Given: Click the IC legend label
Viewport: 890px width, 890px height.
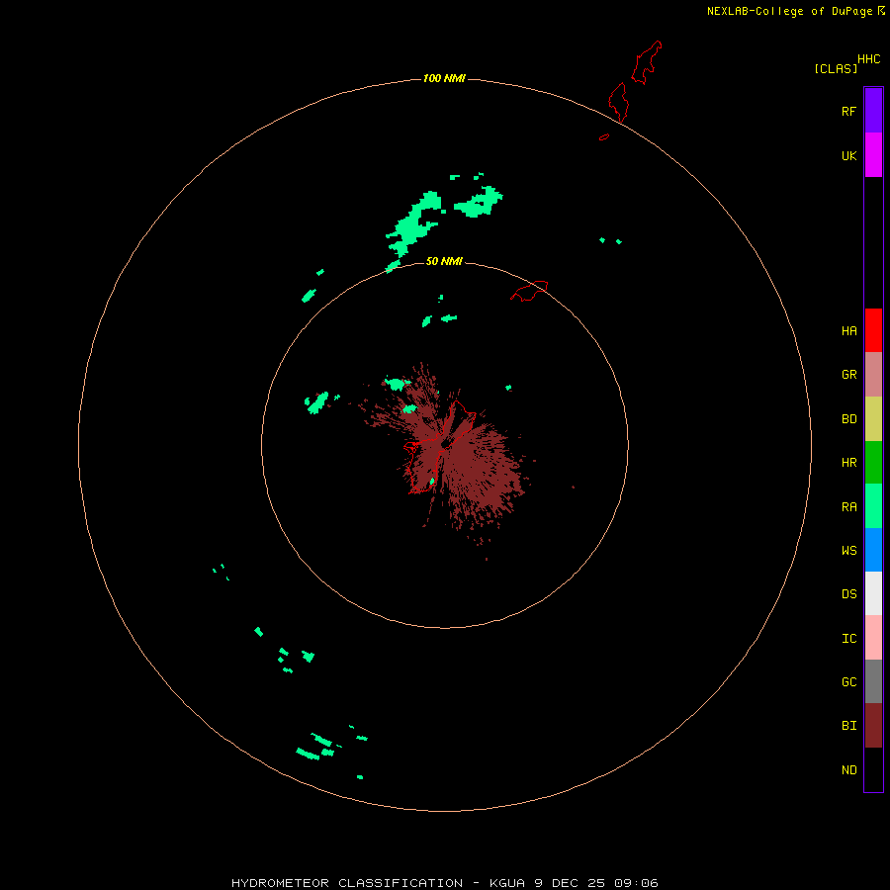Looking at the screenshot, I should pyautogui.click(x=848, y=639).
